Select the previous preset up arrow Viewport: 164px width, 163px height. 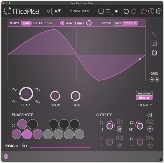point(56,11)
